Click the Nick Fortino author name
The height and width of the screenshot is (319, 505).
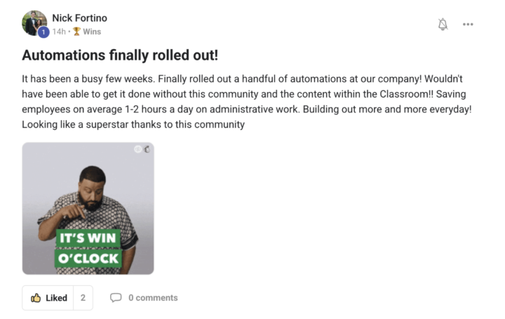[x=79, y=18]
